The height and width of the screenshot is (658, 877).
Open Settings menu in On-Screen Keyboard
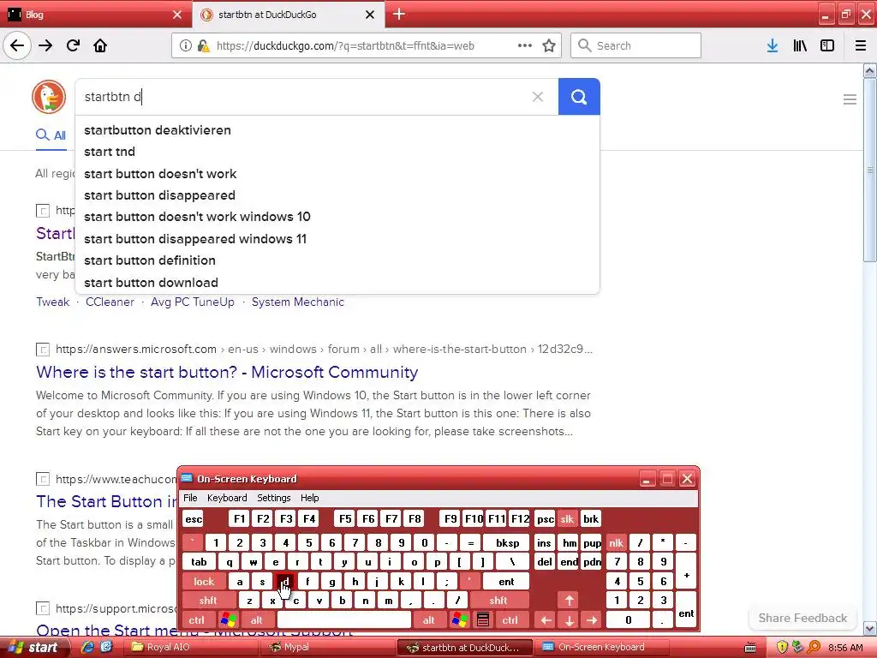click(x=273, y=498)
